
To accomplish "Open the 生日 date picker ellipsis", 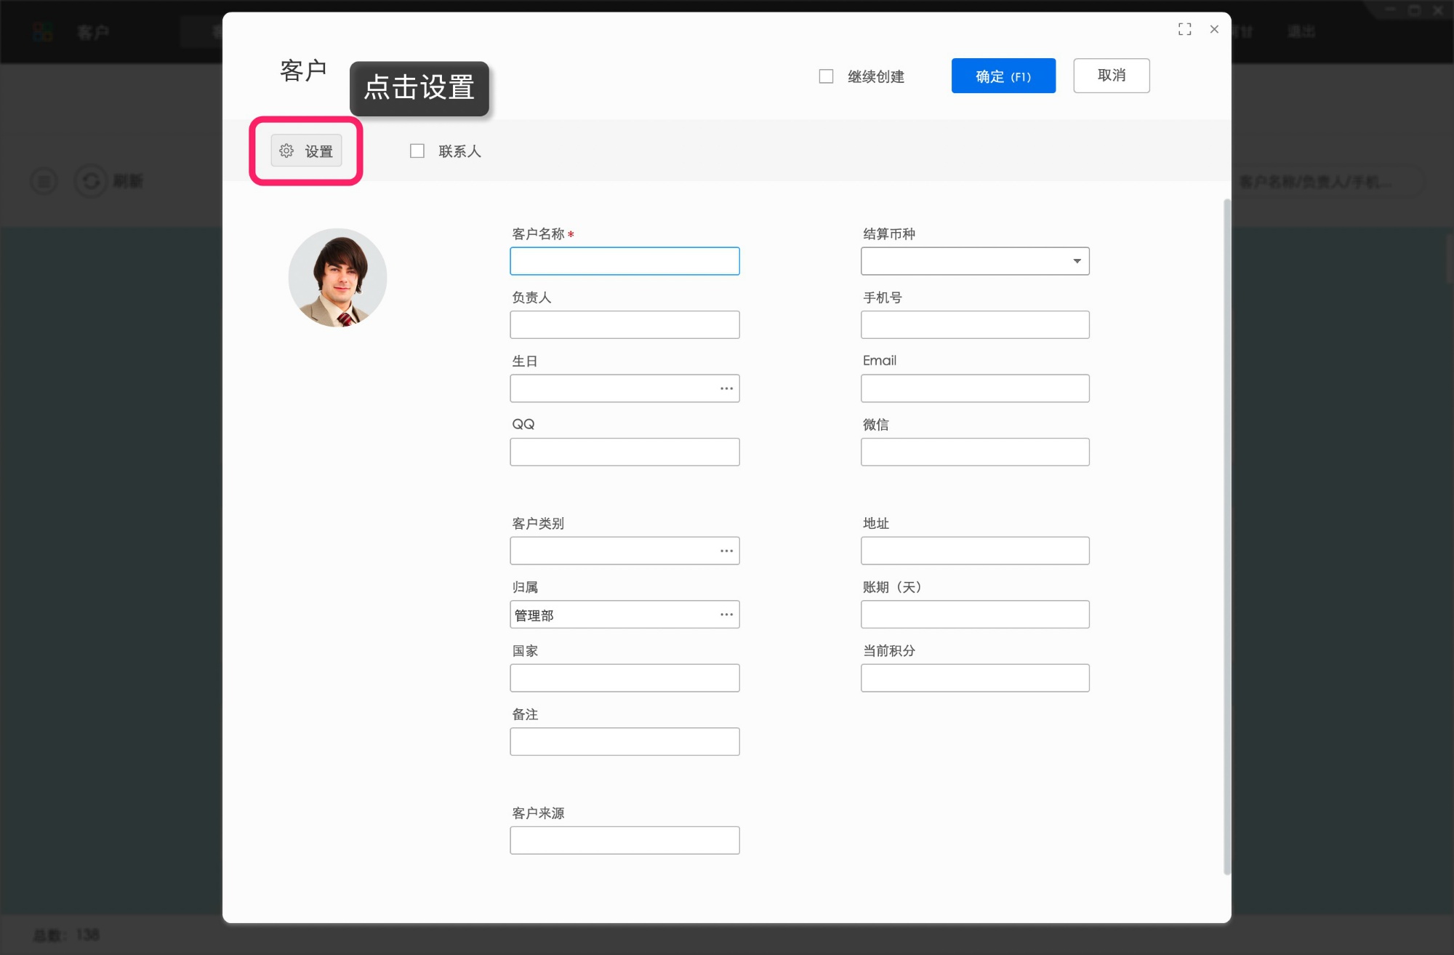I will tap(726, 388).
